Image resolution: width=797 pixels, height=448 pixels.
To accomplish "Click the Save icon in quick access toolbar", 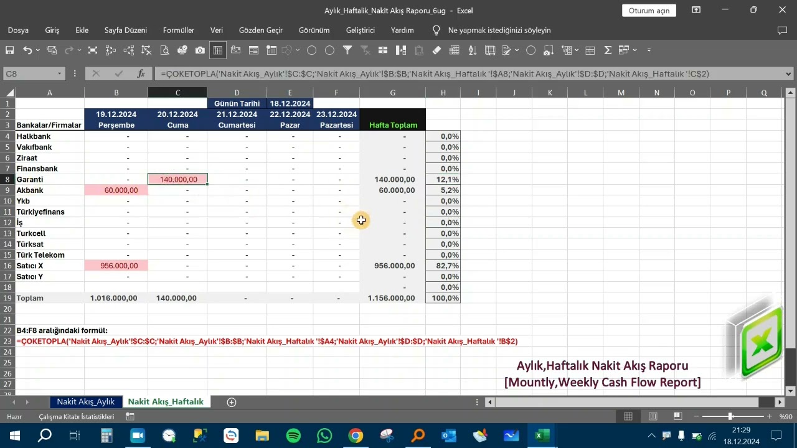I will (10, 50).
